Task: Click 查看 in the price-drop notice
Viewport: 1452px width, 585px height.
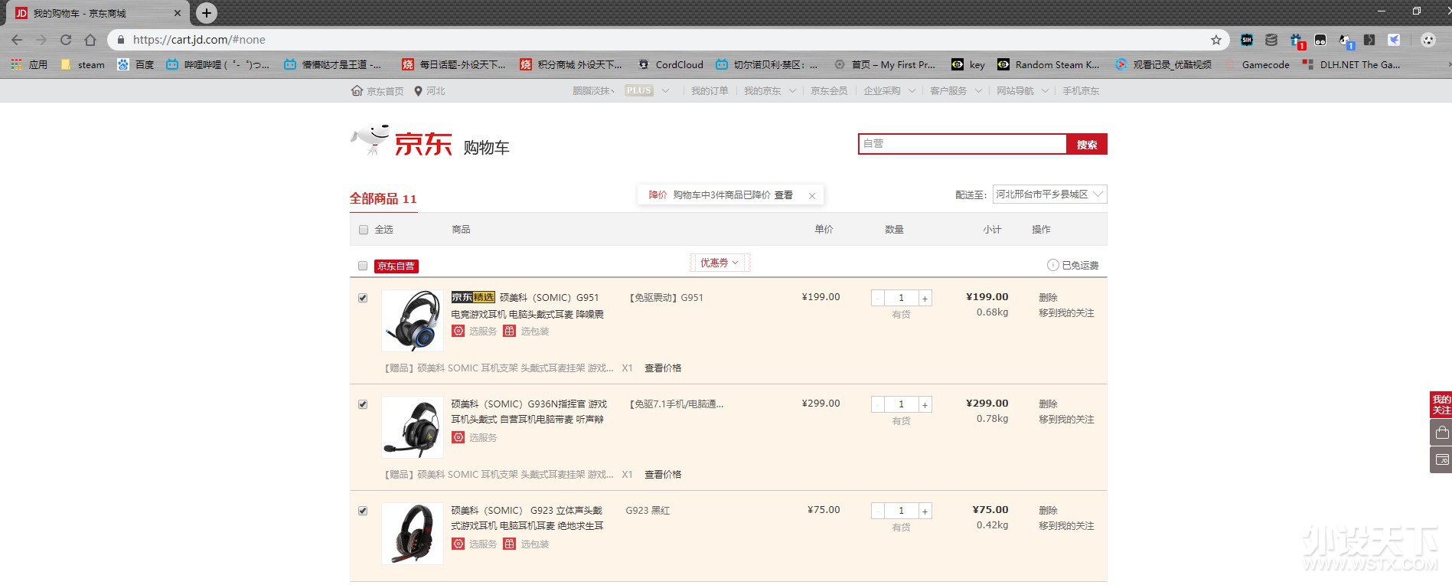Action: [x=784, y=195]
